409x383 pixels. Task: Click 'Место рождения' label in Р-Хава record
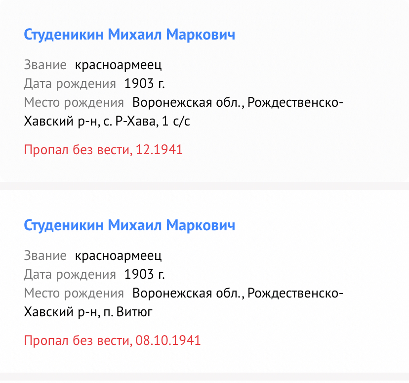pyautogui.click(x=74, y=103)
